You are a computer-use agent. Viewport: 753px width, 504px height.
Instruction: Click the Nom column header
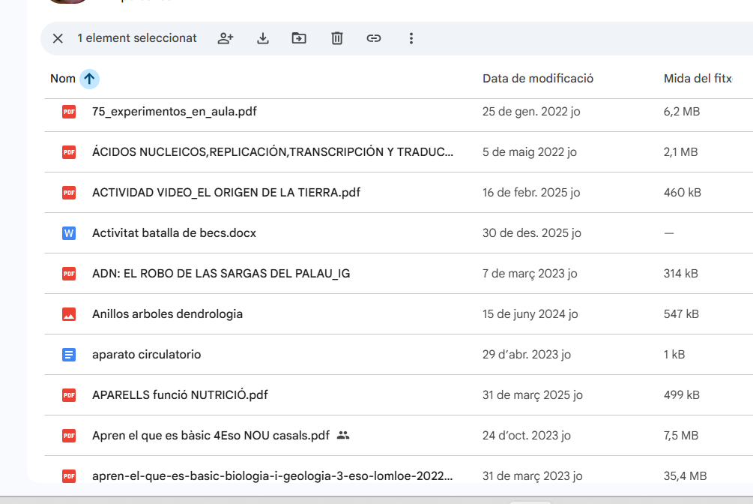pyautogui.click(x=63, y=79)
